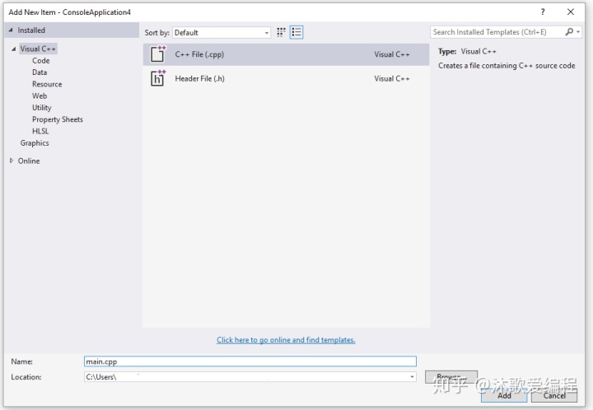The width and height of the screenshot is (593, 410).
Task: Switch to medium icons list view
Action: point(296,32)
